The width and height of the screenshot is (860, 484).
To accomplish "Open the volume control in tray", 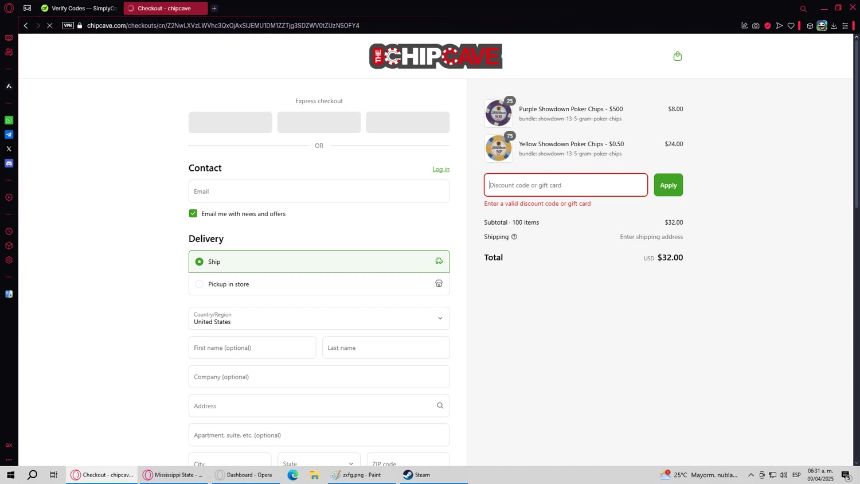I will pyautogui.click(x=784, y=475).
